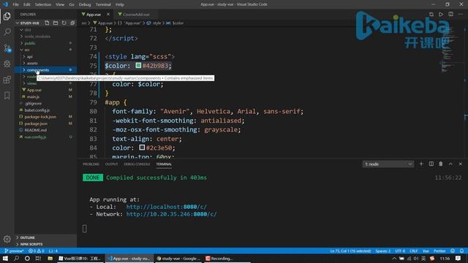The image size is (468, 263).
Task: Click the feedback smiley in status bar
Action: tap(453, 251)
